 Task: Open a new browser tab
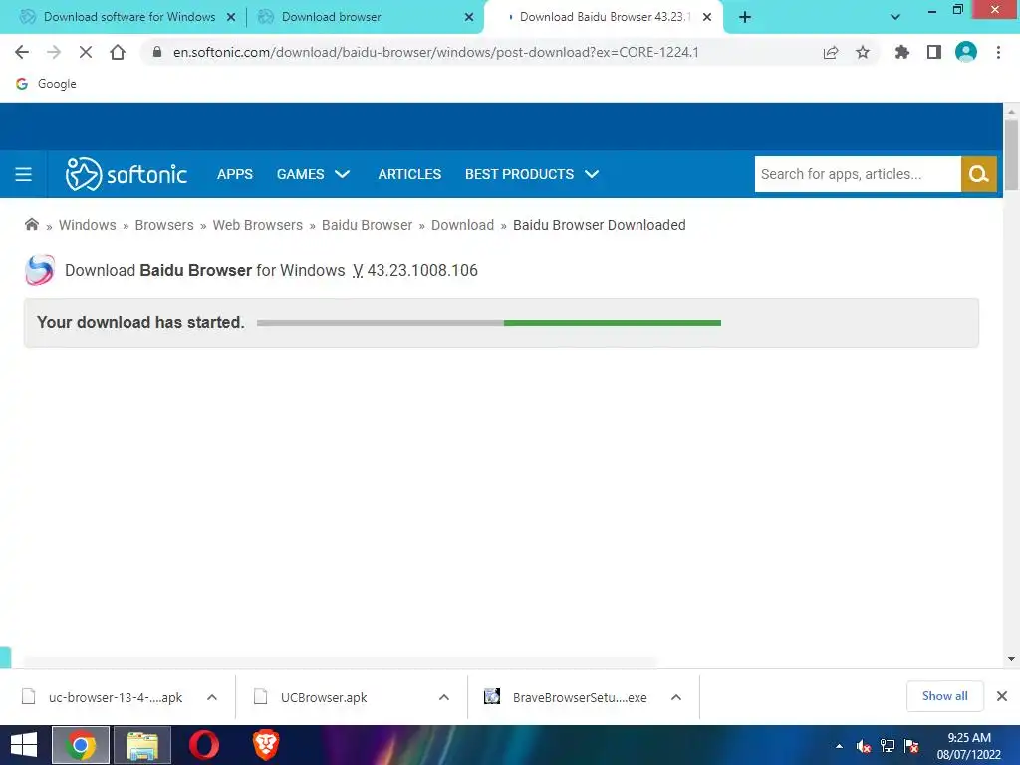click(x=745, y=17)
